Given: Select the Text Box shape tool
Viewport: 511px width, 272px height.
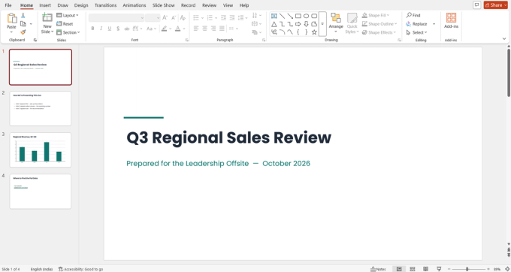Looking at the screenshot, I should (x=274, y=16).
